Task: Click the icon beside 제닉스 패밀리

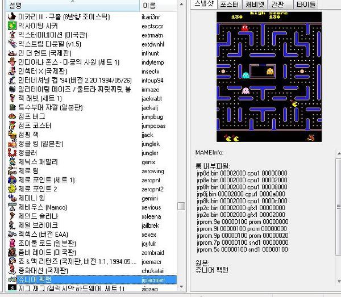Action: (12, 162)
